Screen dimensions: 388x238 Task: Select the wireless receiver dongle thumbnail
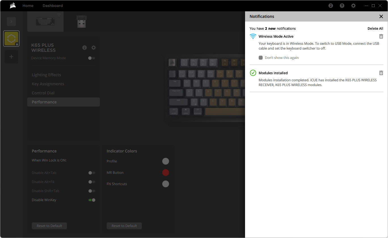coord(81,21)
